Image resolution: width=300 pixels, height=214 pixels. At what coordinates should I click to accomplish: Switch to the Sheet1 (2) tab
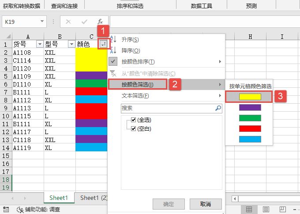[x=94, y=198]
